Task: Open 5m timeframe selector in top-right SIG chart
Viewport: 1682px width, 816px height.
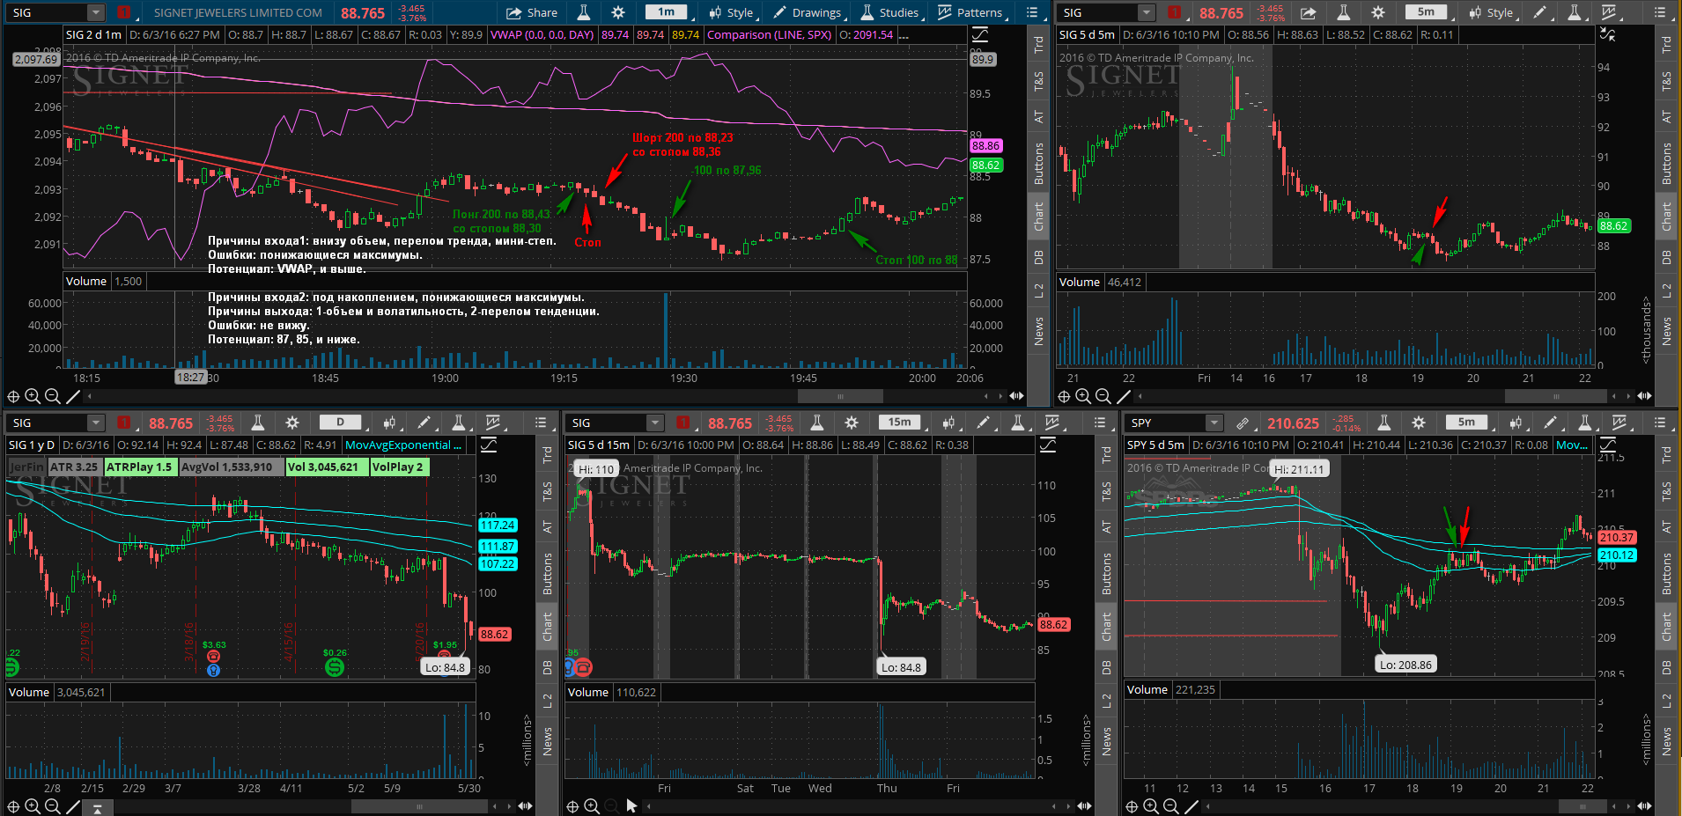Action: click(x=1426, y=12)
